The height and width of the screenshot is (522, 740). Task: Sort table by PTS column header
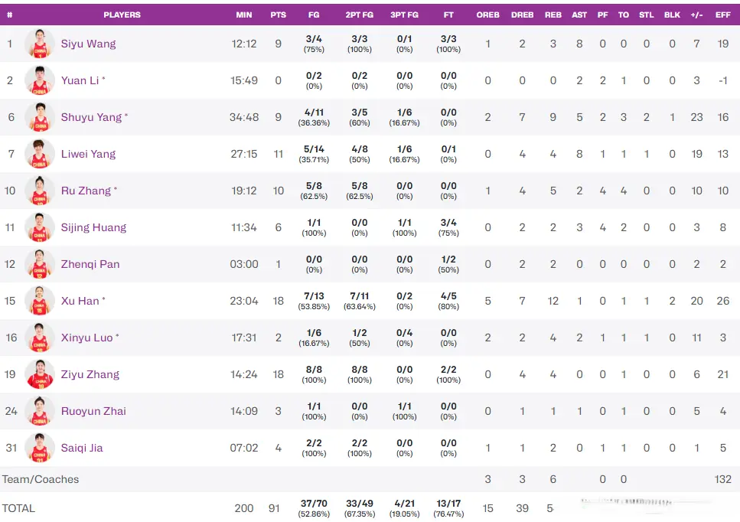pyautogui.click(x=278, y=15)
